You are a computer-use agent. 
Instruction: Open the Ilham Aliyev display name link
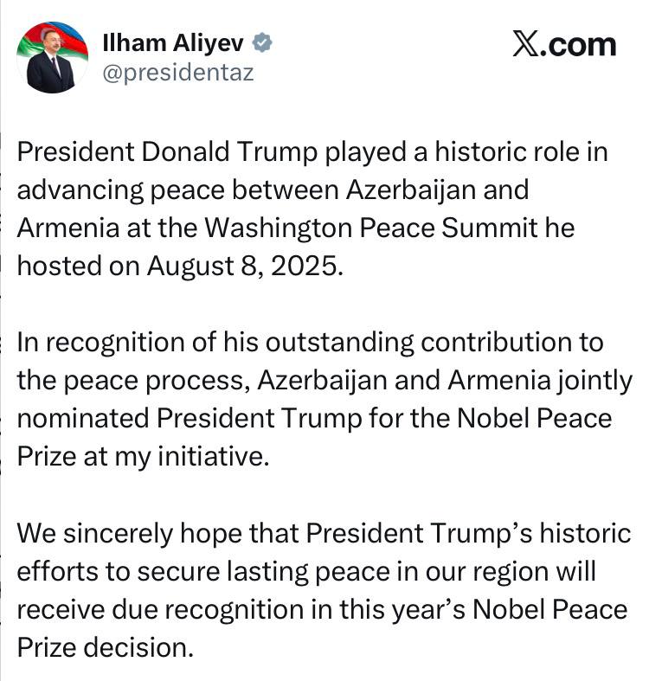tap(173, 43)
